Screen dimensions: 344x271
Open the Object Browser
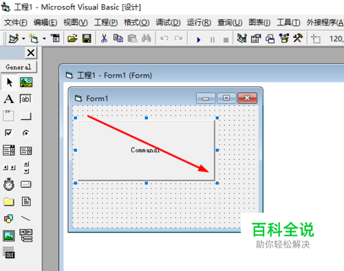point(284,38)
